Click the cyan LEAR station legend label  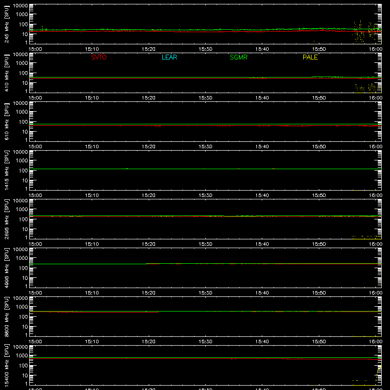coord(169,57)
